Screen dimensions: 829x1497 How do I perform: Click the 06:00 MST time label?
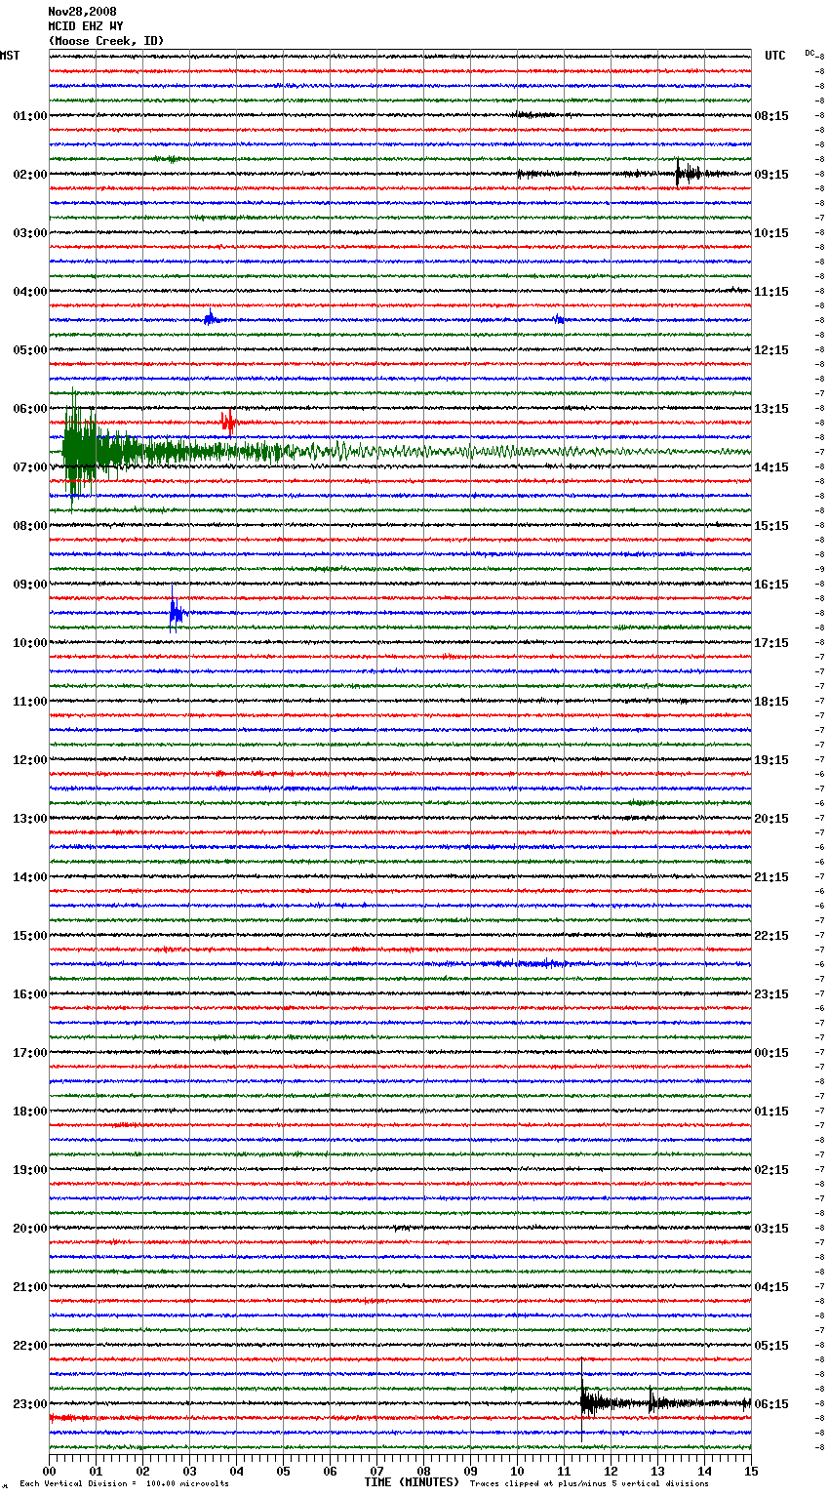30,409
